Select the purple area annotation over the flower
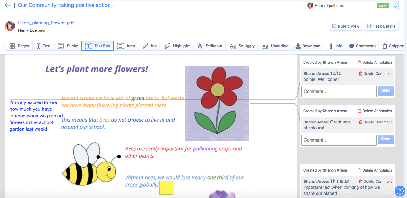 (217, 103)
